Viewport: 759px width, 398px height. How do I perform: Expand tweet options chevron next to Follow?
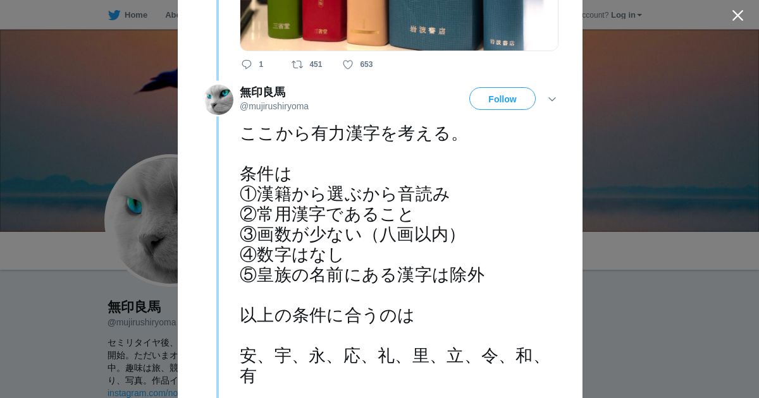[552, 99]
